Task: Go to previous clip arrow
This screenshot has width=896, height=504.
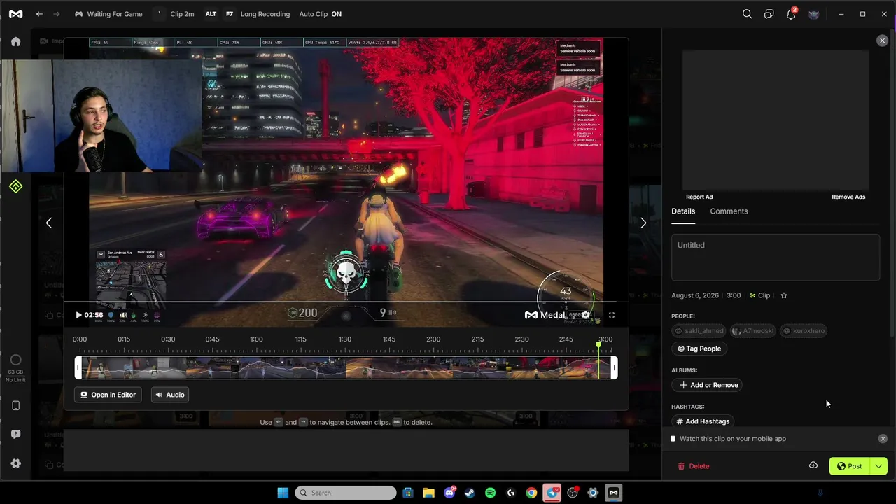Action: pos(49,223)
